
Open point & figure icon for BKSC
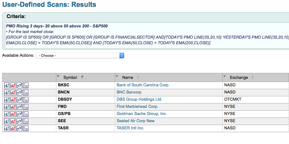click(x=26, y=85)
